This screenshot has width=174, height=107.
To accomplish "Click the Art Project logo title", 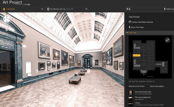I will pyautogui.click(x=13, y=3).
